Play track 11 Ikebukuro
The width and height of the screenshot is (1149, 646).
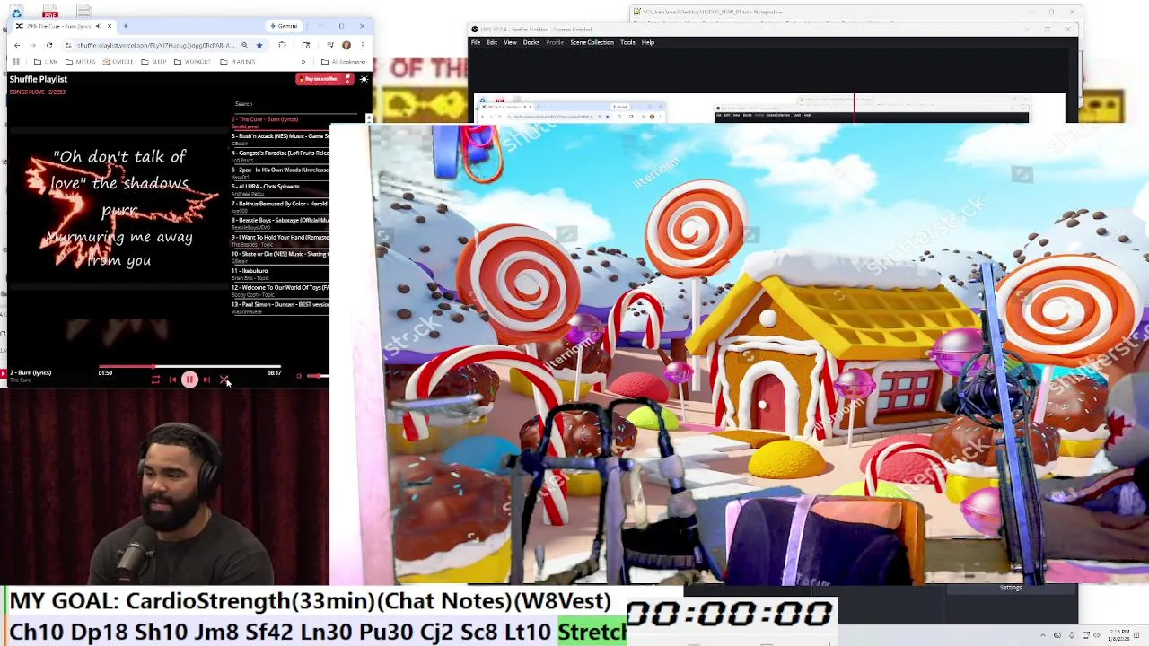[280, 273]
